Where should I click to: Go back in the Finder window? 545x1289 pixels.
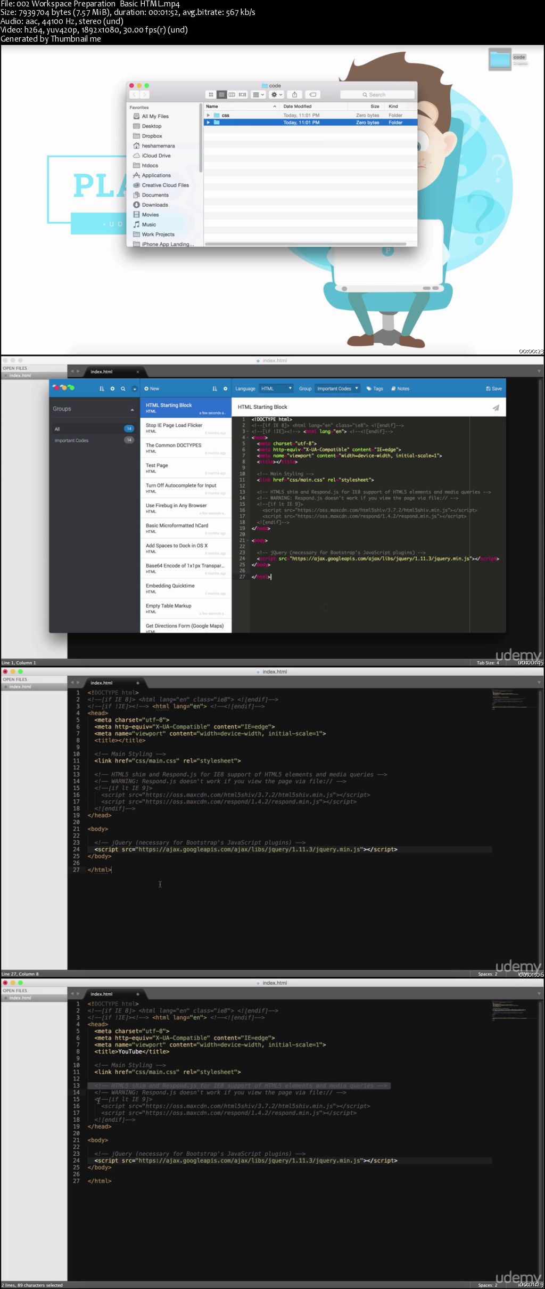(135, 94)
